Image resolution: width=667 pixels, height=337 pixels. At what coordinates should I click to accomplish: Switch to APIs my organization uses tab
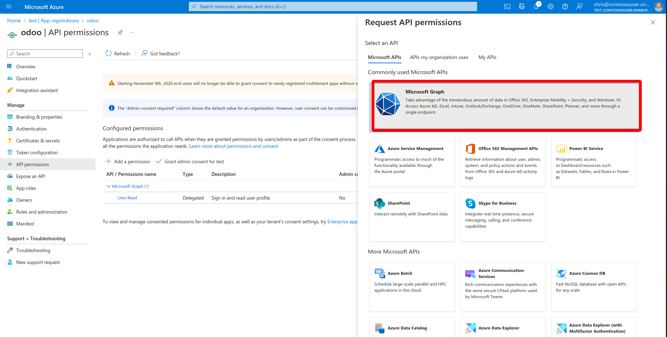tap(439, 57)
